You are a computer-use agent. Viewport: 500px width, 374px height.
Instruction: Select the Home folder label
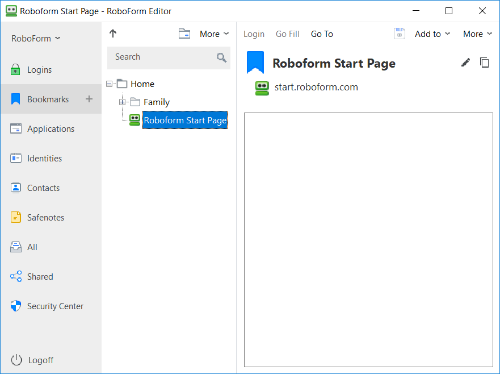tap(142, 84)
